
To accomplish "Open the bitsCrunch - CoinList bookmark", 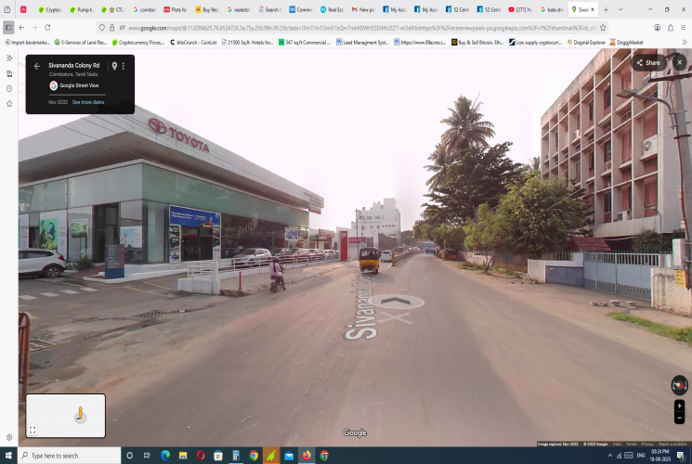I will pos(193,43).
